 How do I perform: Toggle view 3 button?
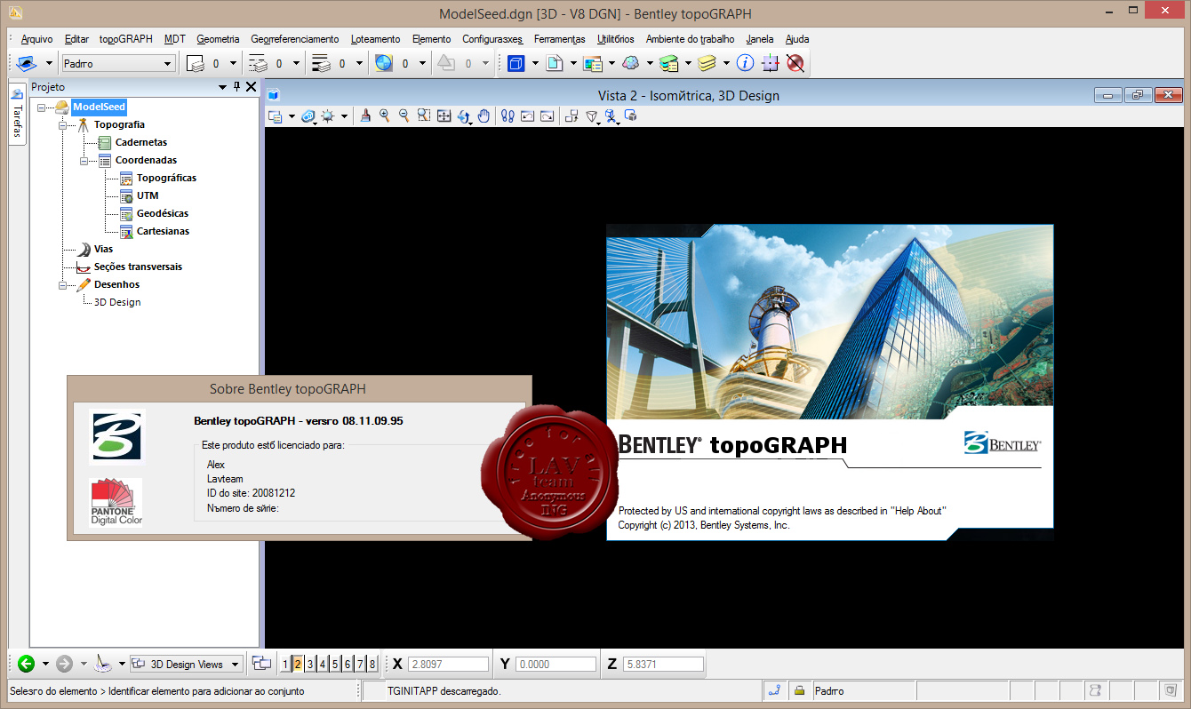(310, 664)
